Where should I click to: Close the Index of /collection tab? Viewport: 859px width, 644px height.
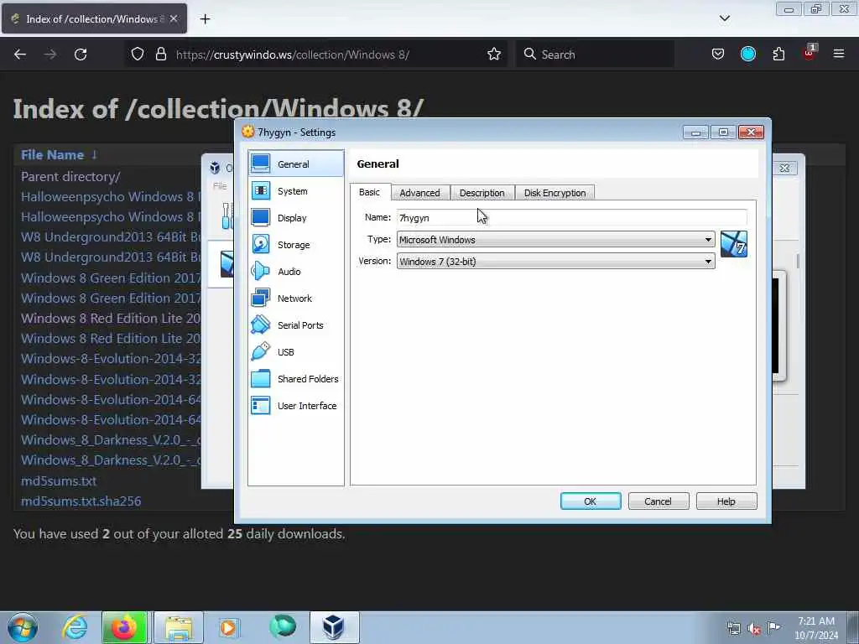(174, 19)
